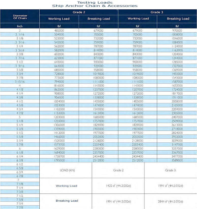This screenshot has height=209, width=197.
Task: Select the 485000 working load cell
Action: tap(59, 31)
